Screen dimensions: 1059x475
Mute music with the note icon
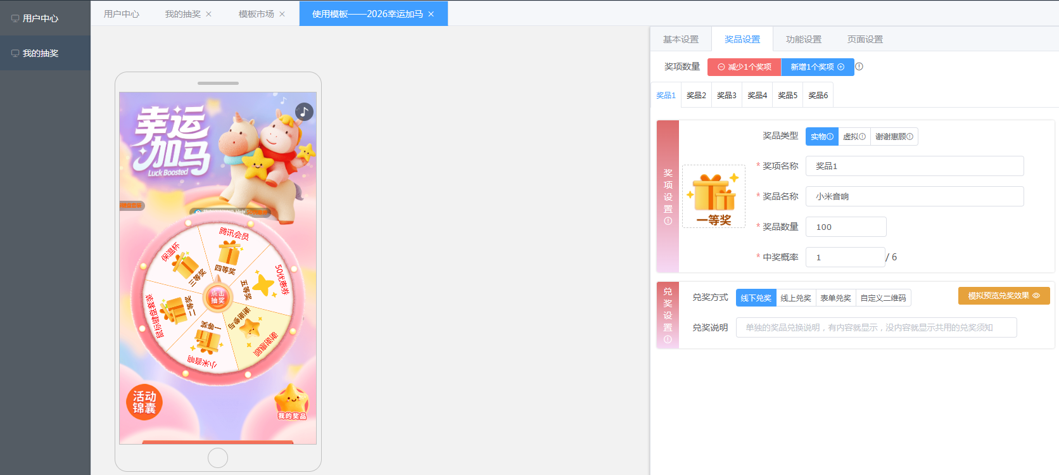click(x=304, y=112)
